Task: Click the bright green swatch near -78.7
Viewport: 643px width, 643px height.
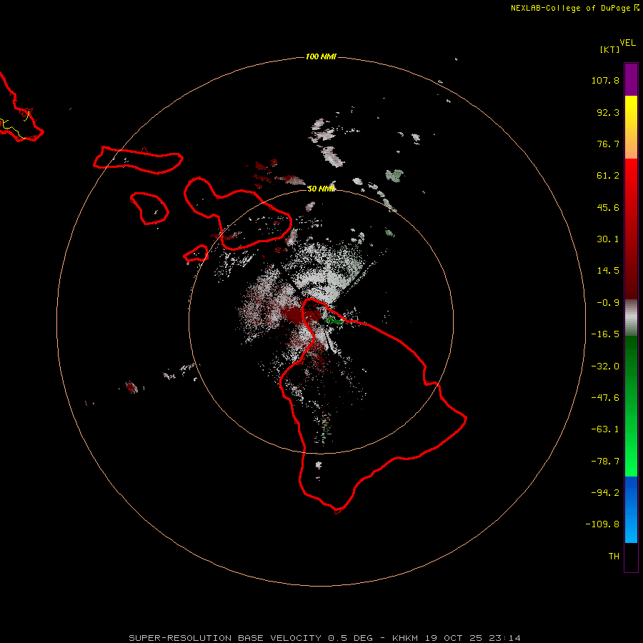Action: [x=631, y=465]
